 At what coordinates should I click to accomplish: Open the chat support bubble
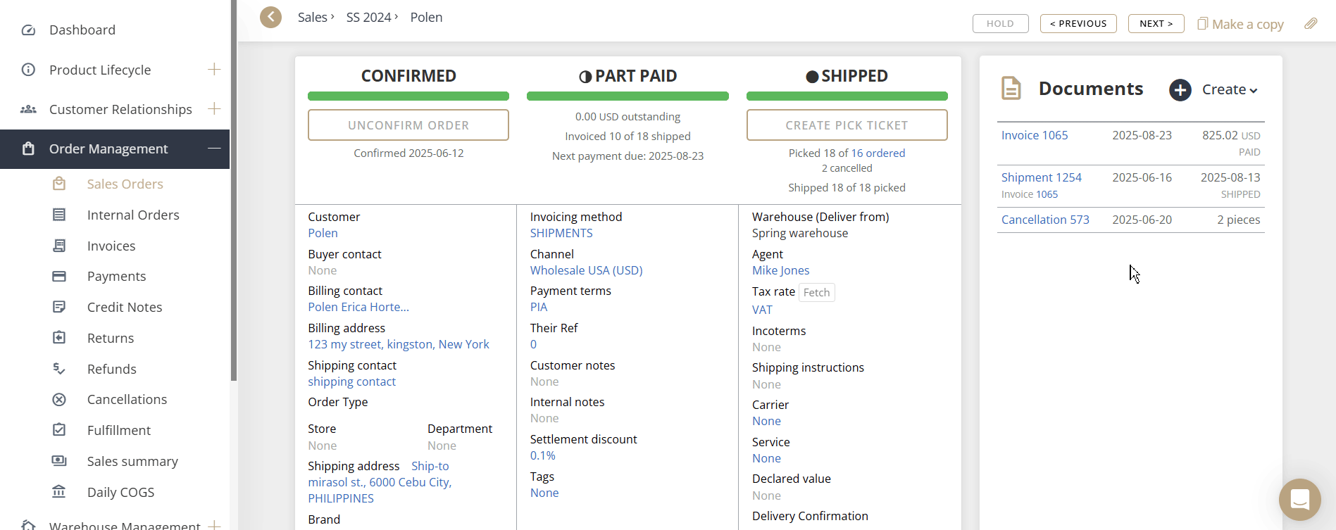[1299, 499]
